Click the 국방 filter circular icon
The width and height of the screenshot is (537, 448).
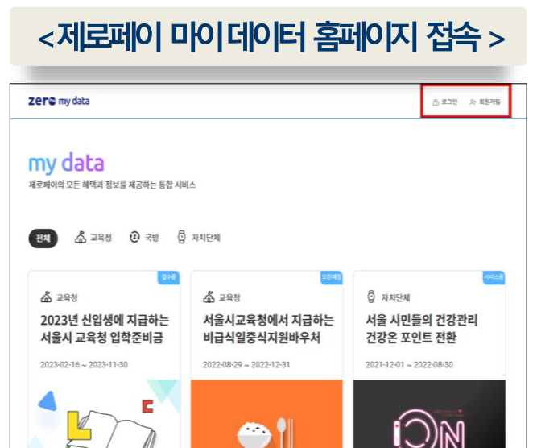click(134, 237)
